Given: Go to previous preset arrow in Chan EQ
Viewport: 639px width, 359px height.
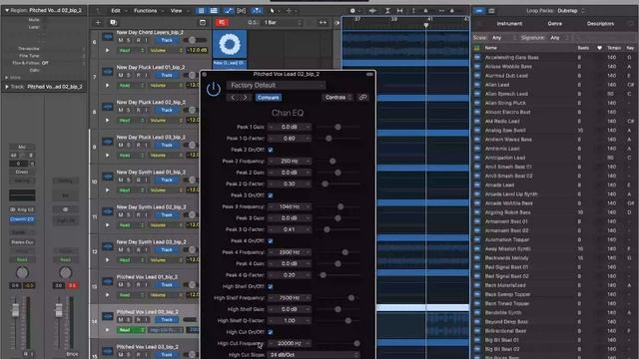Looking at the screenshot, I should coord(233,98).
